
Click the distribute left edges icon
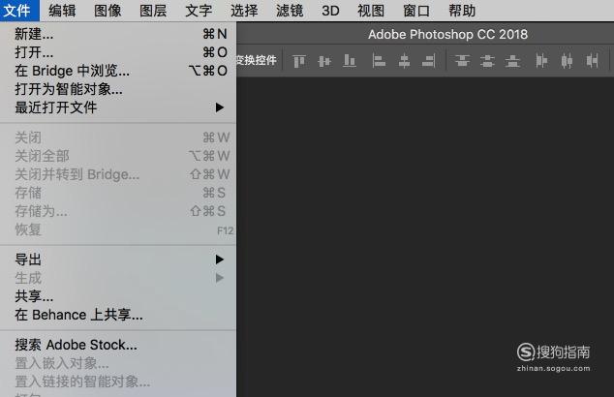click(x=541, y=61)
